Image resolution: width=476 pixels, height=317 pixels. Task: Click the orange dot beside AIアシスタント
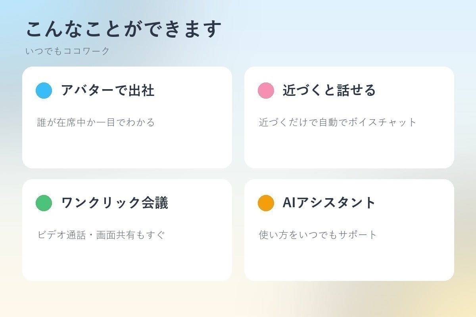coord(266,203)
